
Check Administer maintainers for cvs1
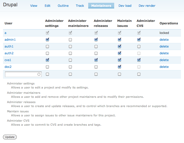click(x=70, y=60)
